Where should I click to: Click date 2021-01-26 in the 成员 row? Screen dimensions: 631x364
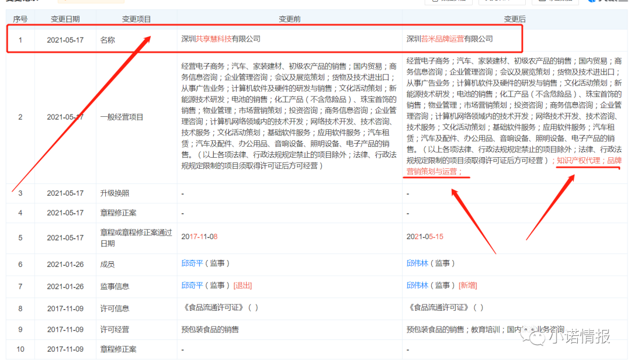65,264
